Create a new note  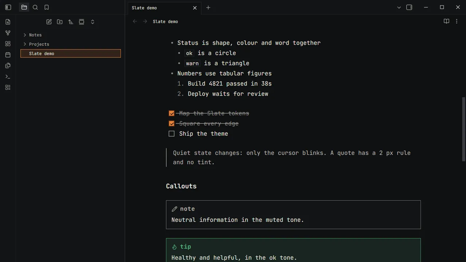point(49,22)
